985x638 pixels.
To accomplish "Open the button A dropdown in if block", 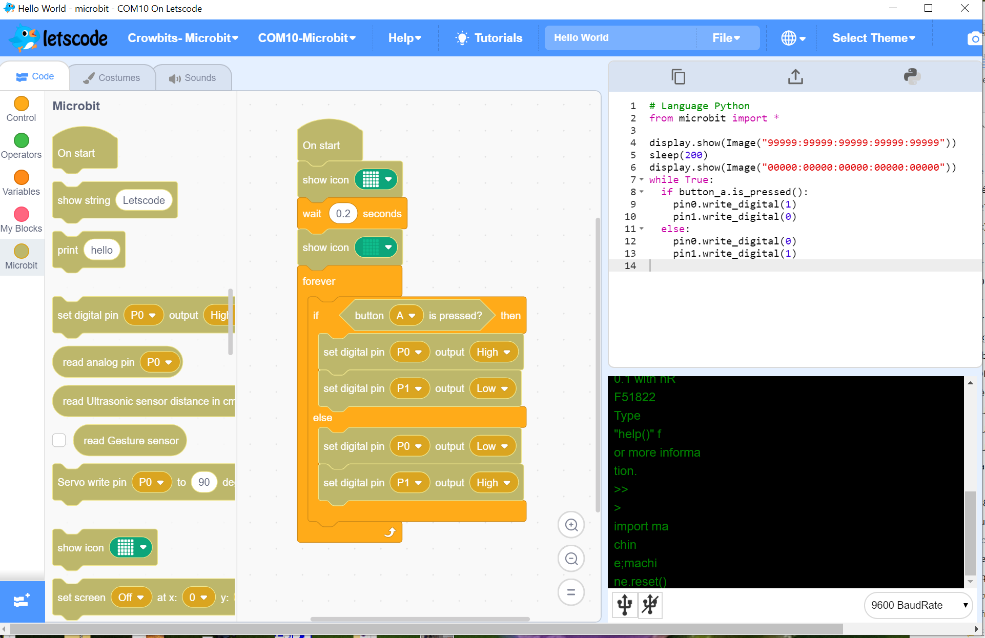I will pos(406,316).
